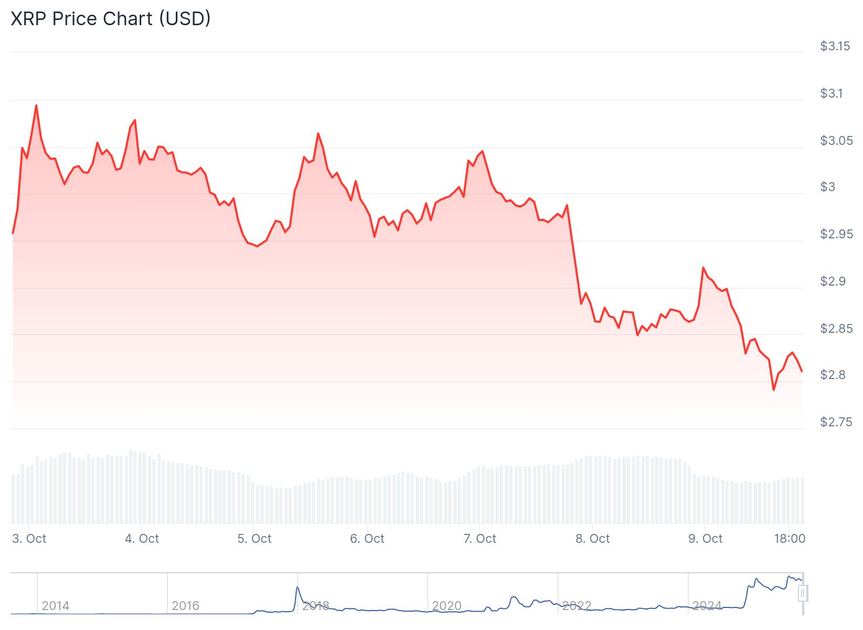Click the $2.75 price axis label
This screenshot has width=863, height=630.
pos(836,422)
